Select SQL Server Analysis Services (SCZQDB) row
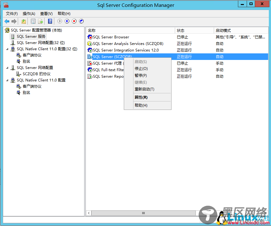This screenshot has width=271, height=226. (x=177, y=43)
